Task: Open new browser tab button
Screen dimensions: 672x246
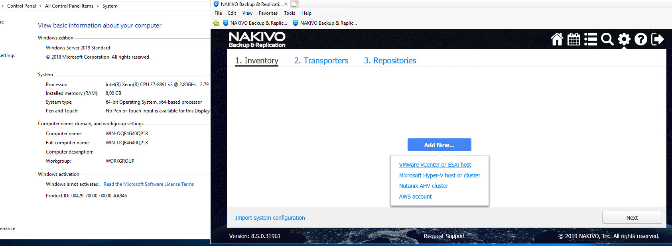Action: tap(295, 4)
